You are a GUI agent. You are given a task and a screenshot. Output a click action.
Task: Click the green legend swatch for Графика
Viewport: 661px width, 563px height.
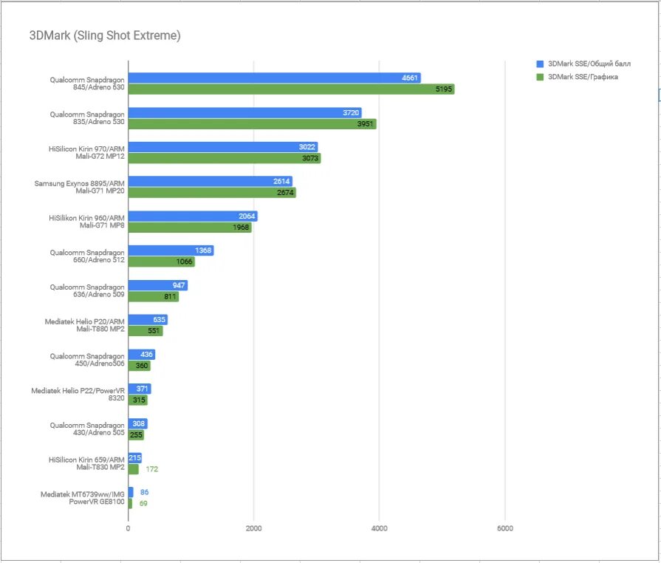click(x=540, y=77)
